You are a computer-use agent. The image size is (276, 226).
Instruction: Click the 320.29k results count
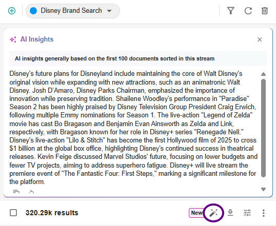[52, 213]
